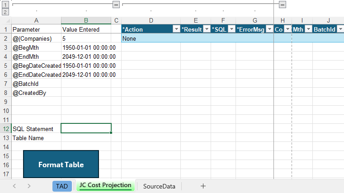Select column E header
Screen dimensions: 344x193
click(196, 20)
